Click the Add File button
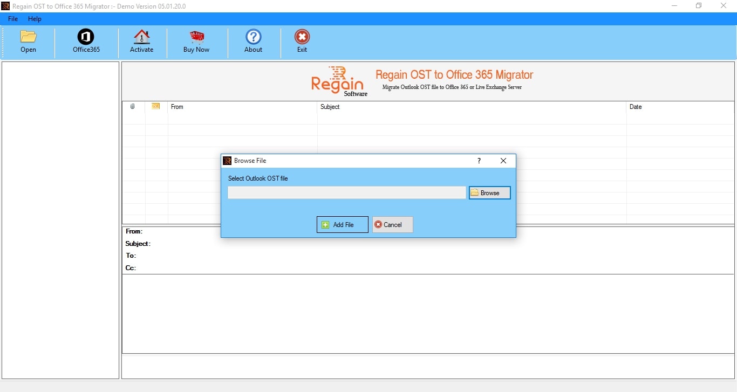 point(342,224)
